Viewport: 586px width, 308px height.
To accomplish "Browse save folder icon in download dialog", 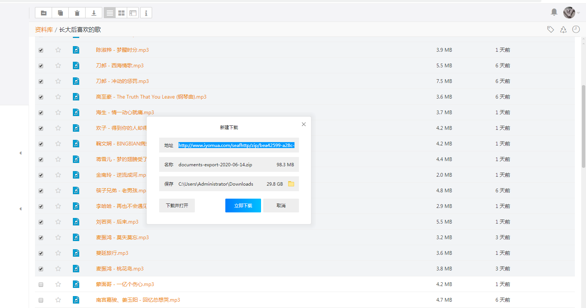I will point(291,184).
